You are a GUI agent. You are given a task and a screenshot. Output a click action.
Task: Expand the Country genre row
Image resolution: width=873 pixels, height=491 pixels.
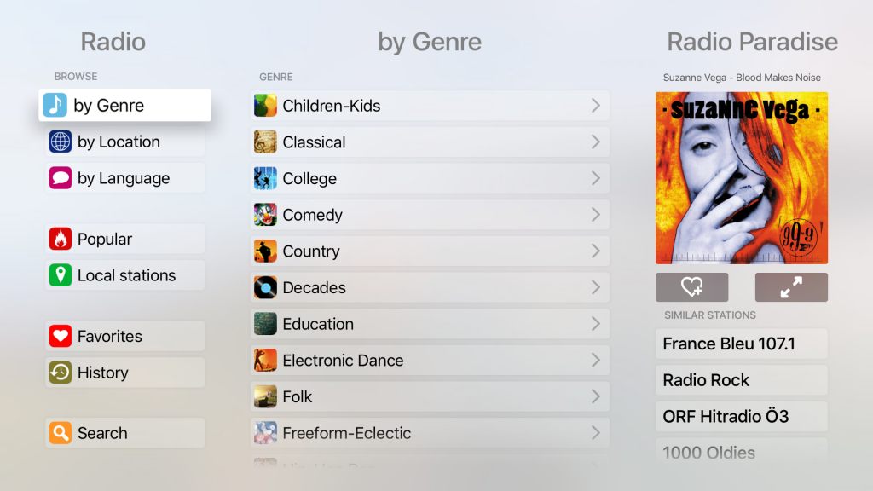pyautogui.click(x=598, y=251)
